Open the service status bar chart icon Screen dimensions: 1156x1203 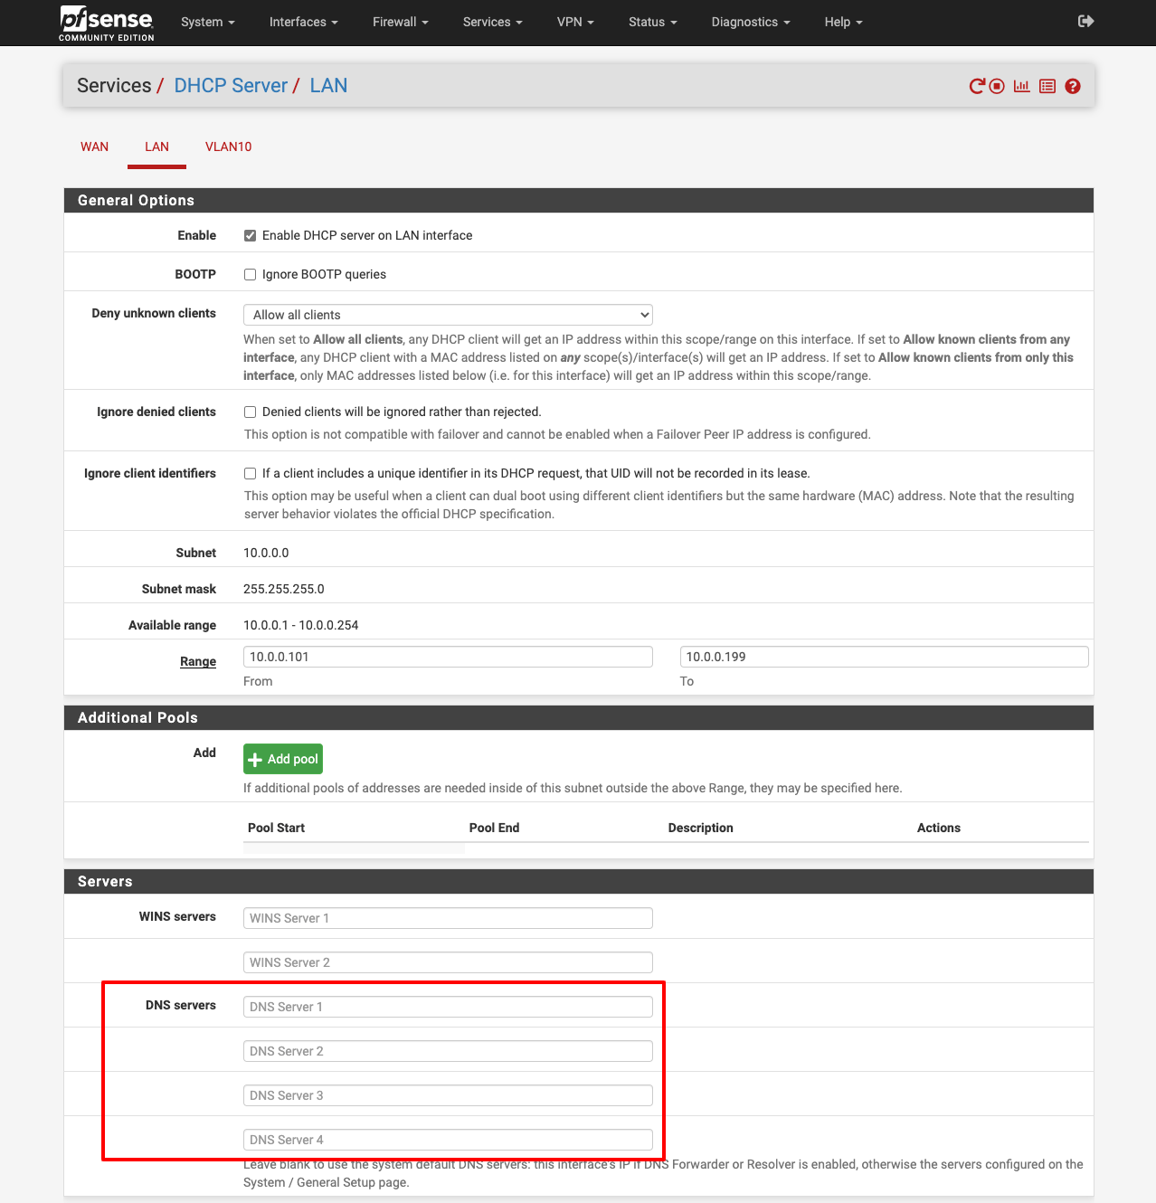[x=1022, y=86]
